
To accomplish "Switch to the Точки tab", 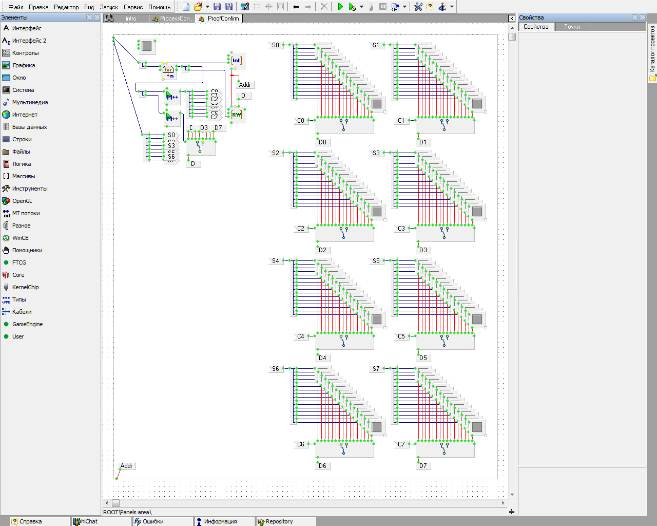I will 572,27.
